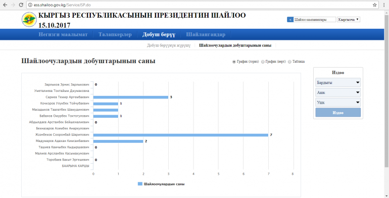Open the Добуш берүүнүн жүрүшү link

169,45
